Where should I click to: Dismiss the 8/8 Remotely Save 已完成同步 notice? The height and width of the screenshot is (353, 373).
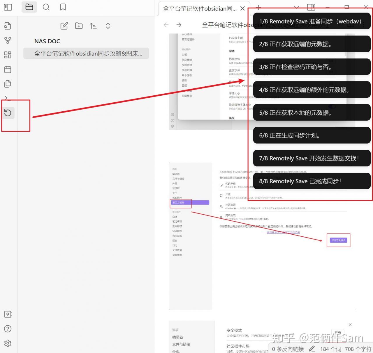tap(312, 181)
